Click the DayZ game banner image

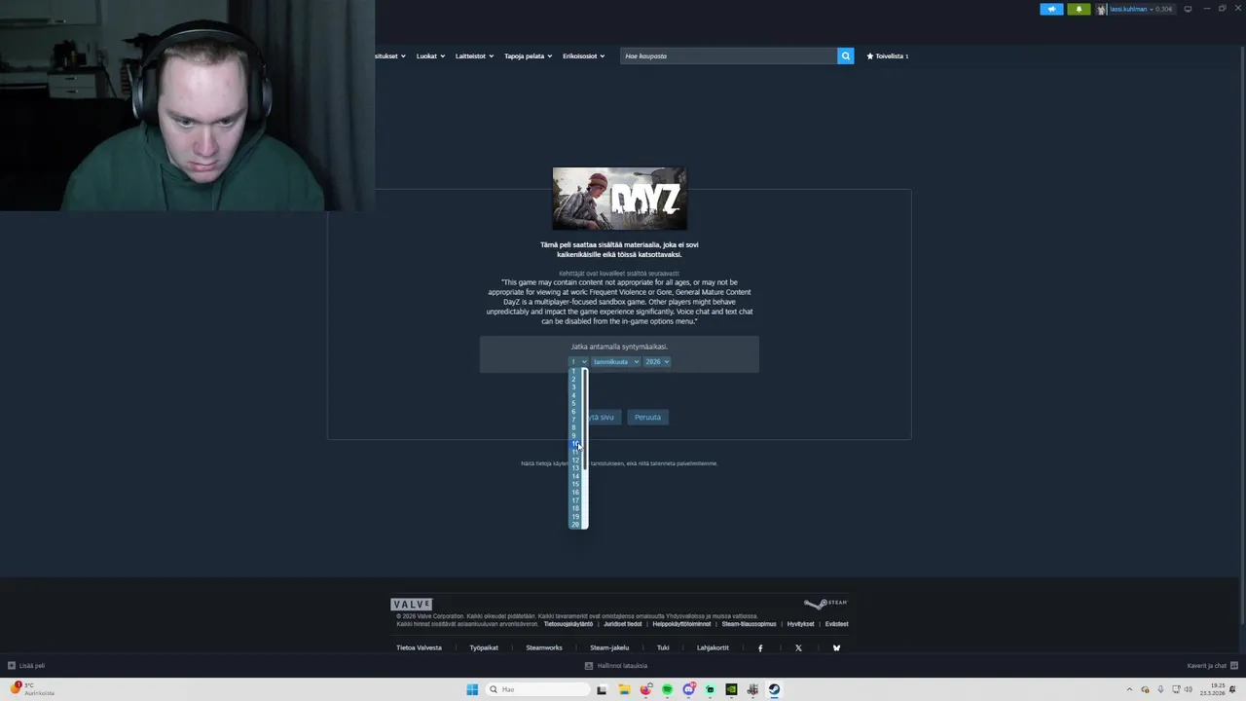[x=619, y=199]
